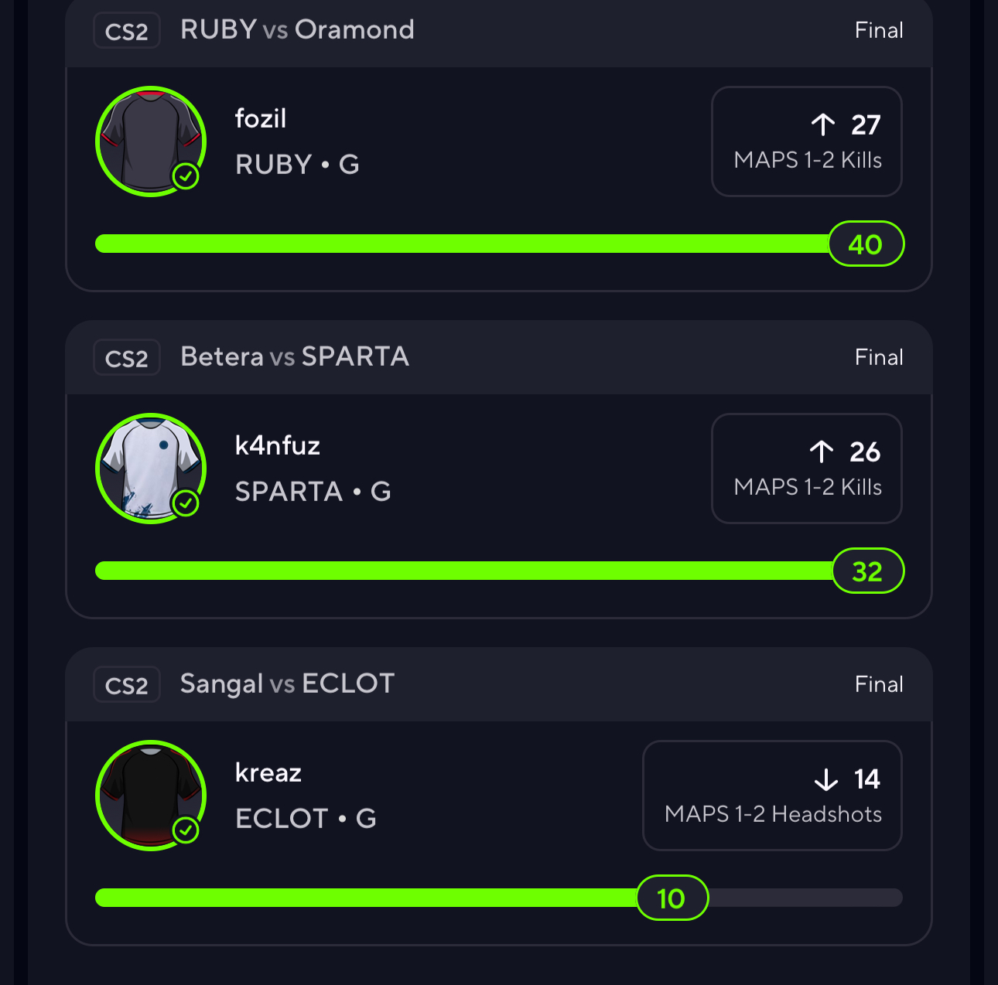The height and width of the screenshot is (985, 998).
Task: Click the green checkmark on kreaz's avatar
Action: pyautogui.click(x=186, y=830)
